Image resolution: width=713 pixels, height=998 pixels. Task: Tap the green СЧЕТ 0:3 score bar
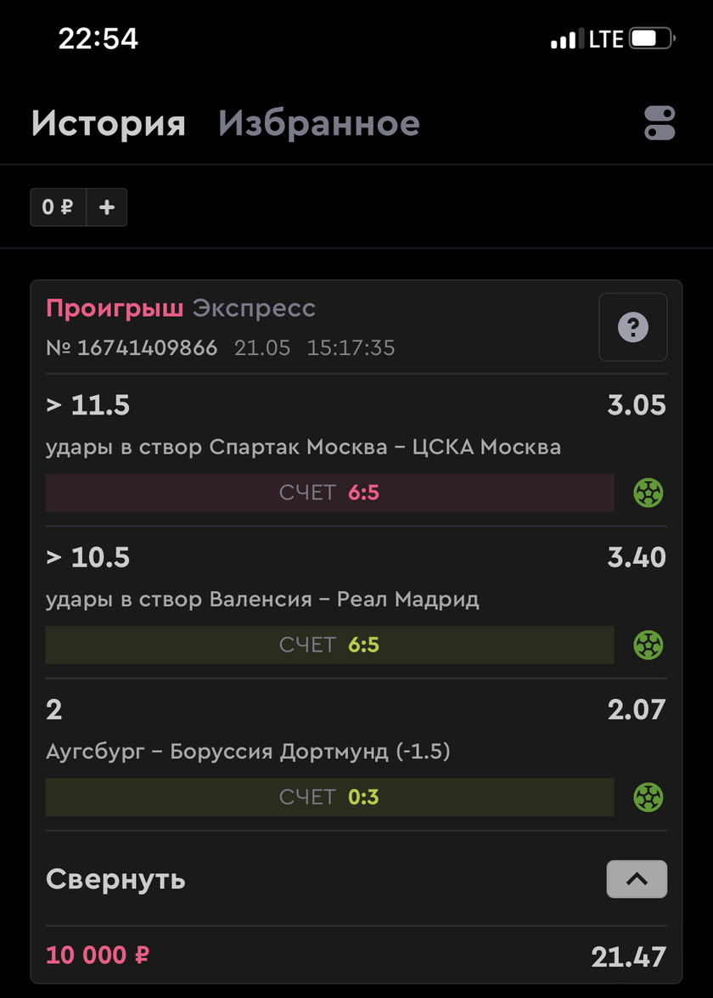[329, 797]
